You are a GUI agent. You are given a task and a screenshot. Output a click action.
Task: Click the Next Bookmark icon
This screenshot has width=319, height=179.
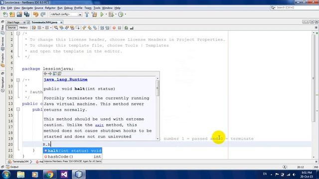(x=90, y=28)
